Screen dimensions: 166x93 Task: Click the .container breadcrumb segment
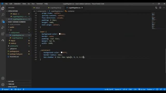click(71, 11)
